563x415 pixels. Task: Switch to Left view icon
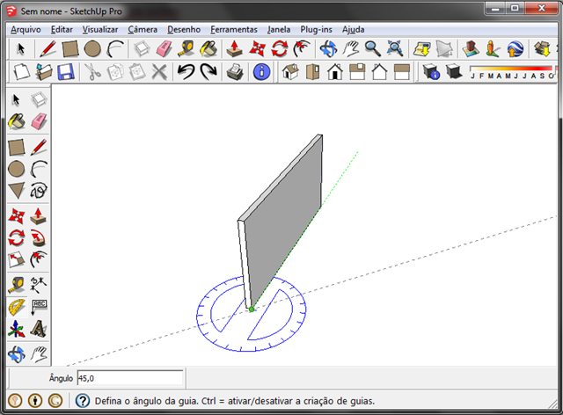[x=402, y=72]
